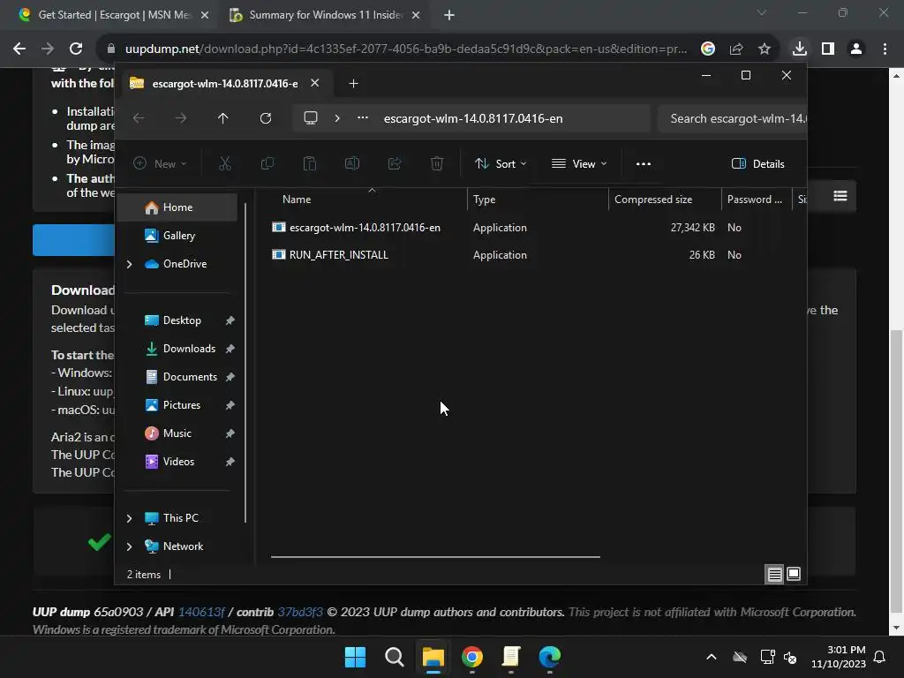Click the PC monitor icon in address bar
Screen dimensions: 904x678
(x=311, y=118)
